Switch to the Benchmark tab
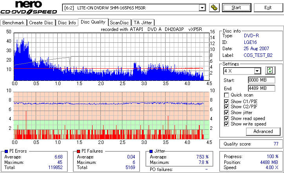The width and height of the screenshot is (284, 173). [13, 23]
